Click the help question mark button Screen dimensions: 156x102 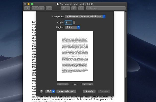pos(41,91)
